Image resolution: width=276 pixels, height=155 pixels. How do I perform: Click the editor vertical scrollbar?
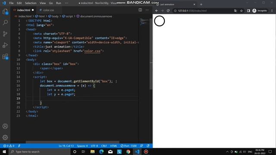[151, 54]
